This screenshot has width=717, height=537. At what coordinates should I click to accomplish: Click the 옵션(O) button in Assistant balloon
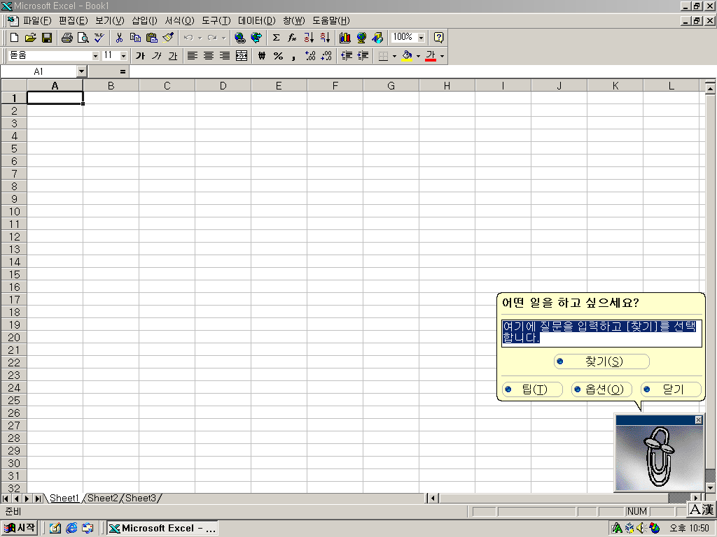pyautogui.click(x=601, y=389)
